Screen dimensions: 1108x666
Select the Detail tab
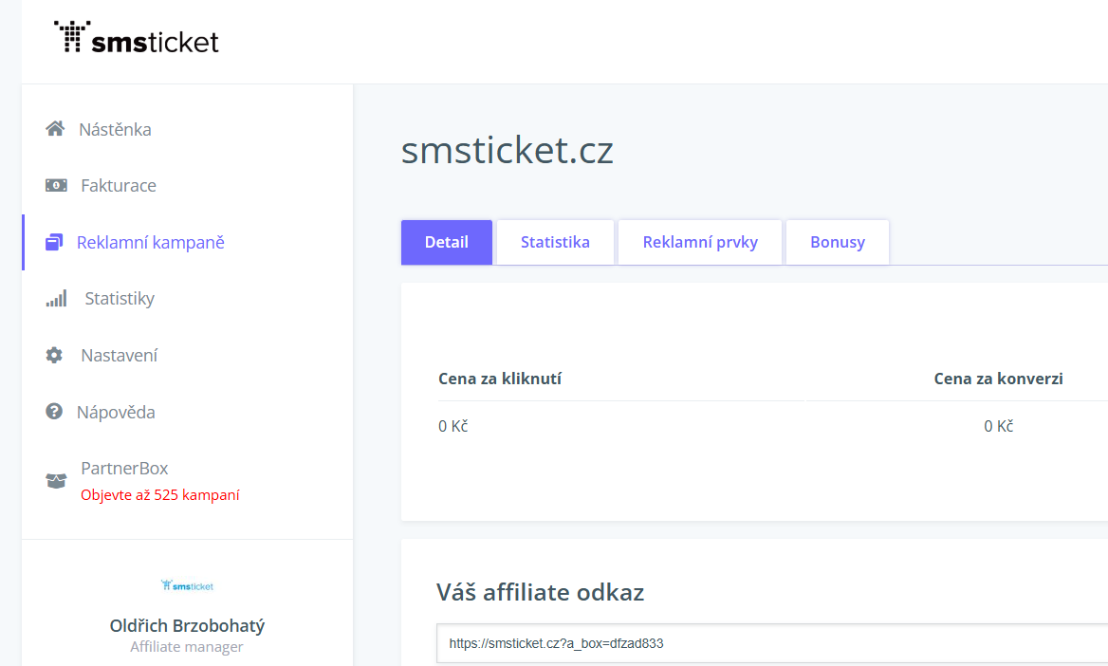[447, 242]
